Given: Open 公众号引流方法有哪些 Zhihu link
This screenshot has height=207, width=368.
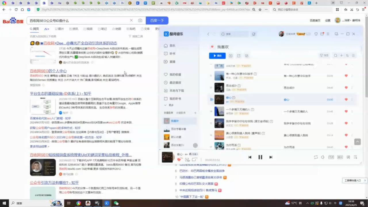Looking at the screenshot, I should 54,183.
